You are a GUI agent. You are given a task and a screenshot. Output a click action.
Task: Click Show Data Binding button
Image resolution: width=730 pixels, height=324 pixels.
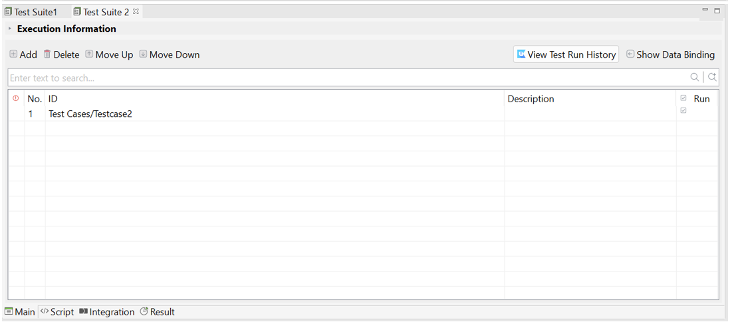[x=670, y=54]
